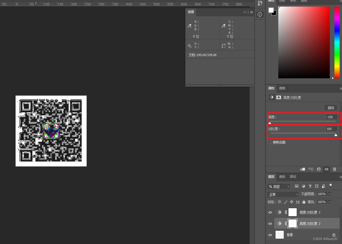Screen dimensions: 342x244
Task: Hide the 亮度/对比度 2 layer
Action: (270, 224)
